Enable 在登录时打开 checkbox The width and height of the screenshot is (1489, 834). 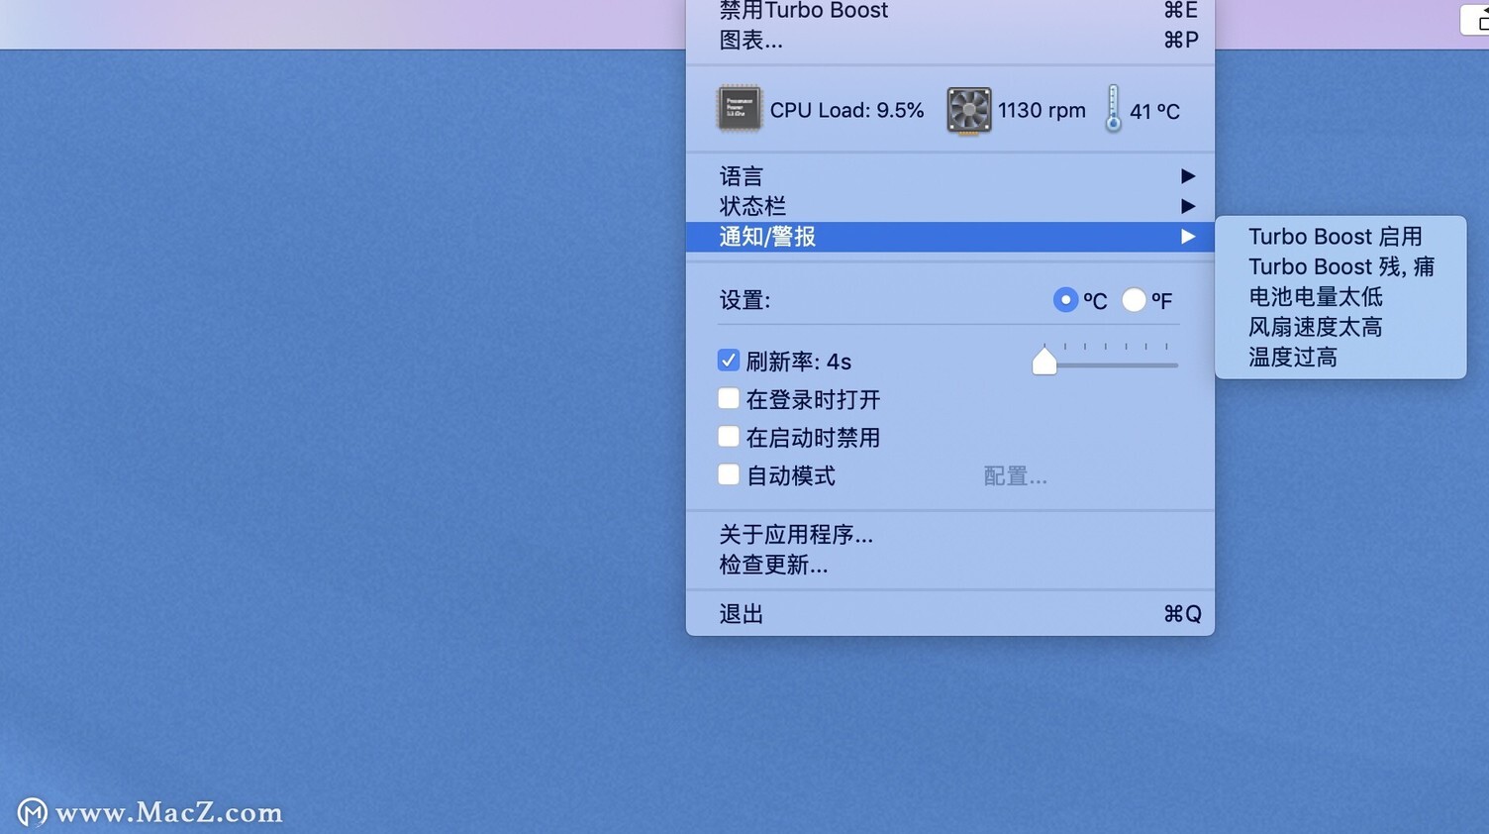point(729,398)
